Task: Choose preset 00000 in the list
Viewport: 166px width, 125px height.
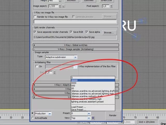Action: coord(93,80)
